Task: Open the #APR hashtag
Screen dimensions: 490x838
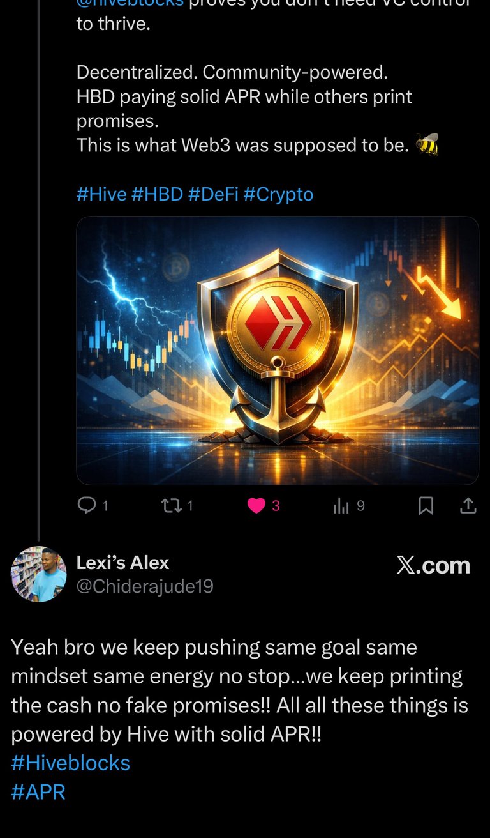Action: (38, 792)
